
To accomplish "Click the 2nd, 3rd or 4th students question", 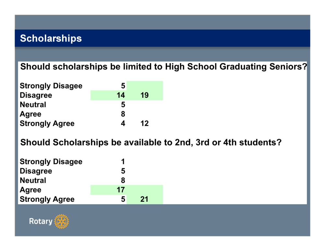I will pyautogui.click(x=150, y=142).
